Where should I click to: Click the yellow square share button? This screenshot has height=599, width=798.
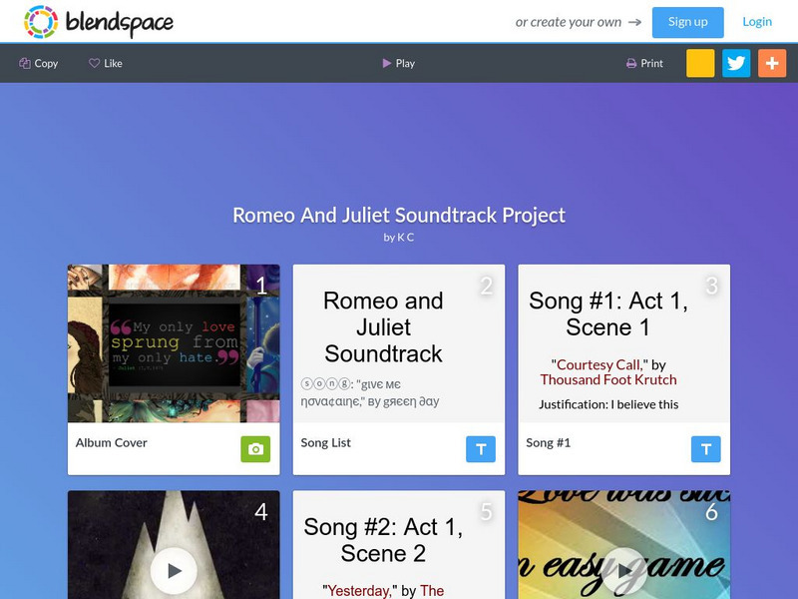point(700,63)
